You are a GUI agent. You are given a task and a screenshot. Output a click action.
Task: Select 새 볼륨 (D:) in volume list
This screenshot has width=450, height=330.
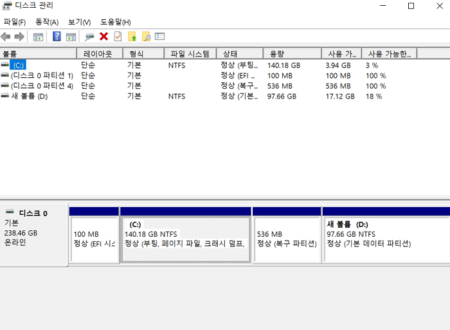[x=30, y=96]
